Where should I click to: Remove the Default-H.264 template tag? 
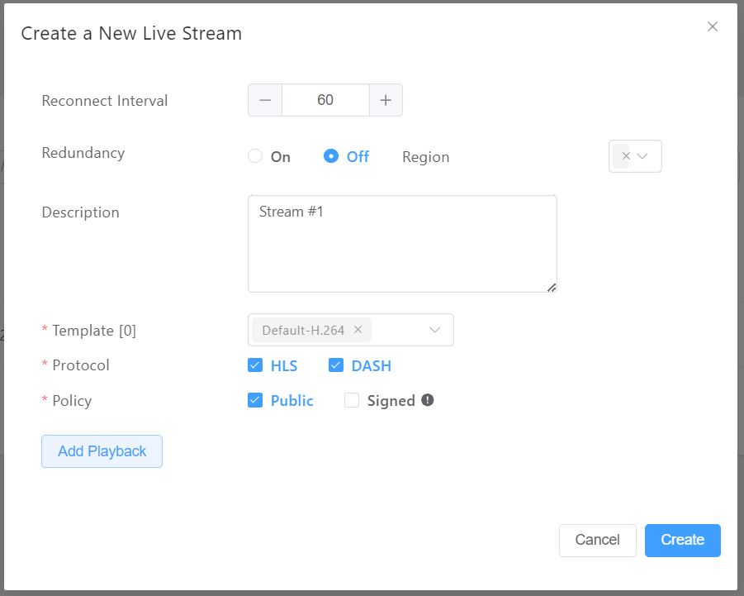tap(358, 330)
